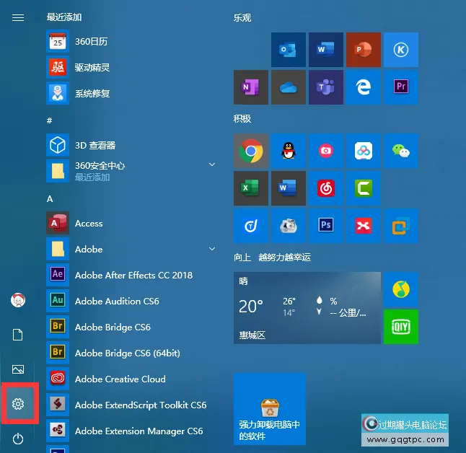Open Access from the app list
The width and height of the screenshot is (466, 453).
click(x=131, y=223)
